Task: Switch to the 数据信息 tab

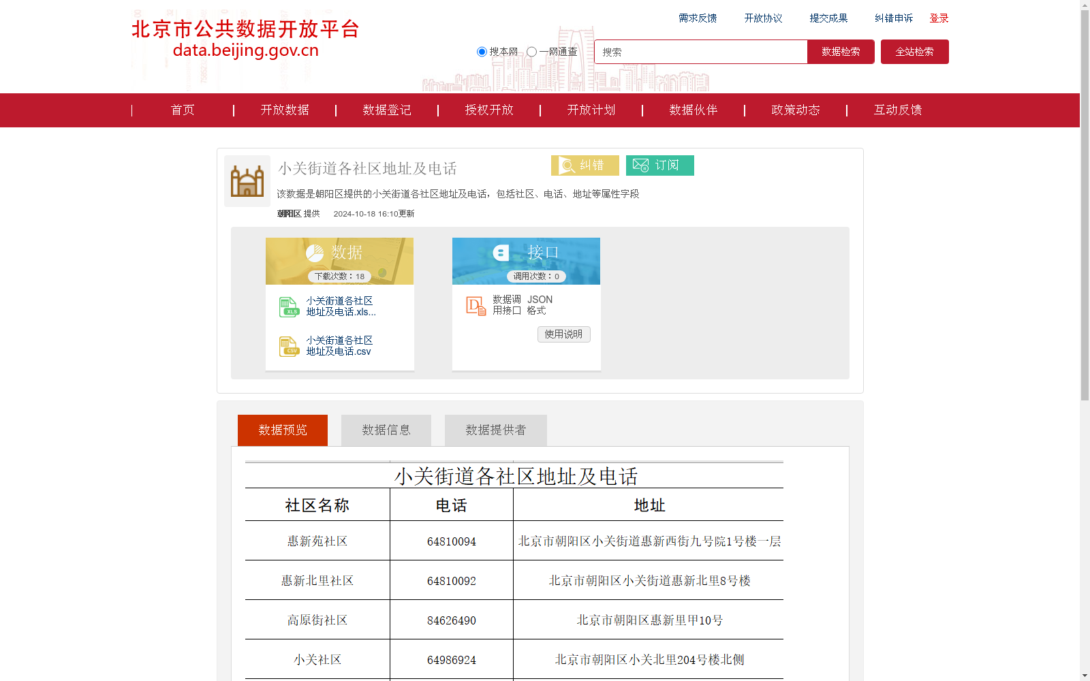Action: point(386,430)
